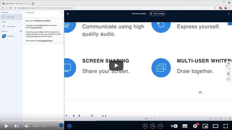
Task: Enter fullscreen video mode
Action: point(226,126)
